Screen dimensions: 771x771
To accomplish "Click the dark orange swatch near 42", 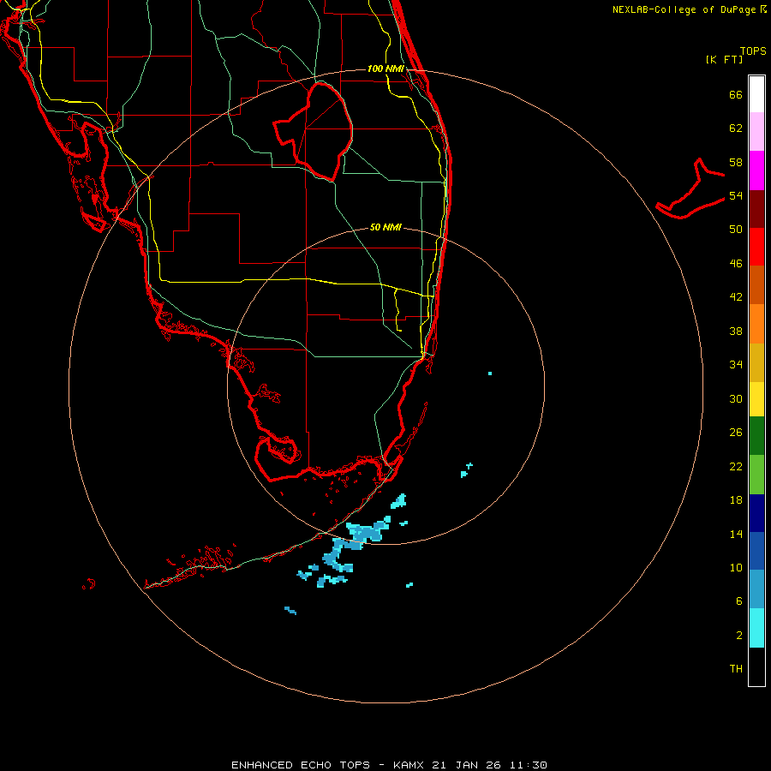I will point(756,284).
